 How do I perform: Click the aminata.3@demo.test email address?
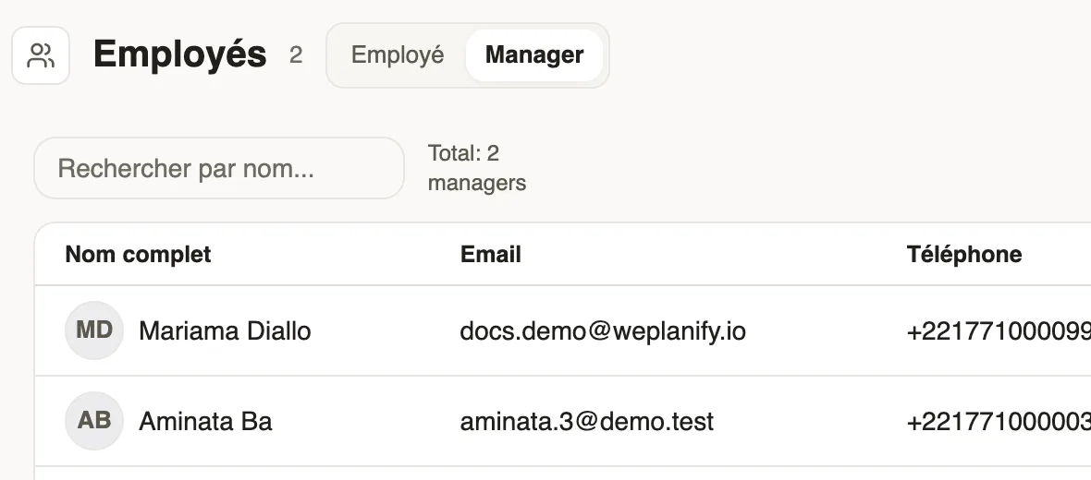pos(586,422)
